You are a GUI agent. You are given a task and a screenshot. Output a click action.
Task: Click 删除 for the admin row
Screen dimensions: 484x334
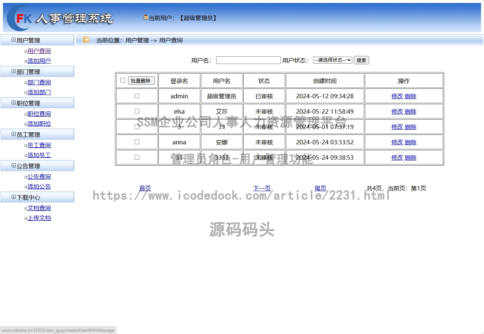pos(410,96)
